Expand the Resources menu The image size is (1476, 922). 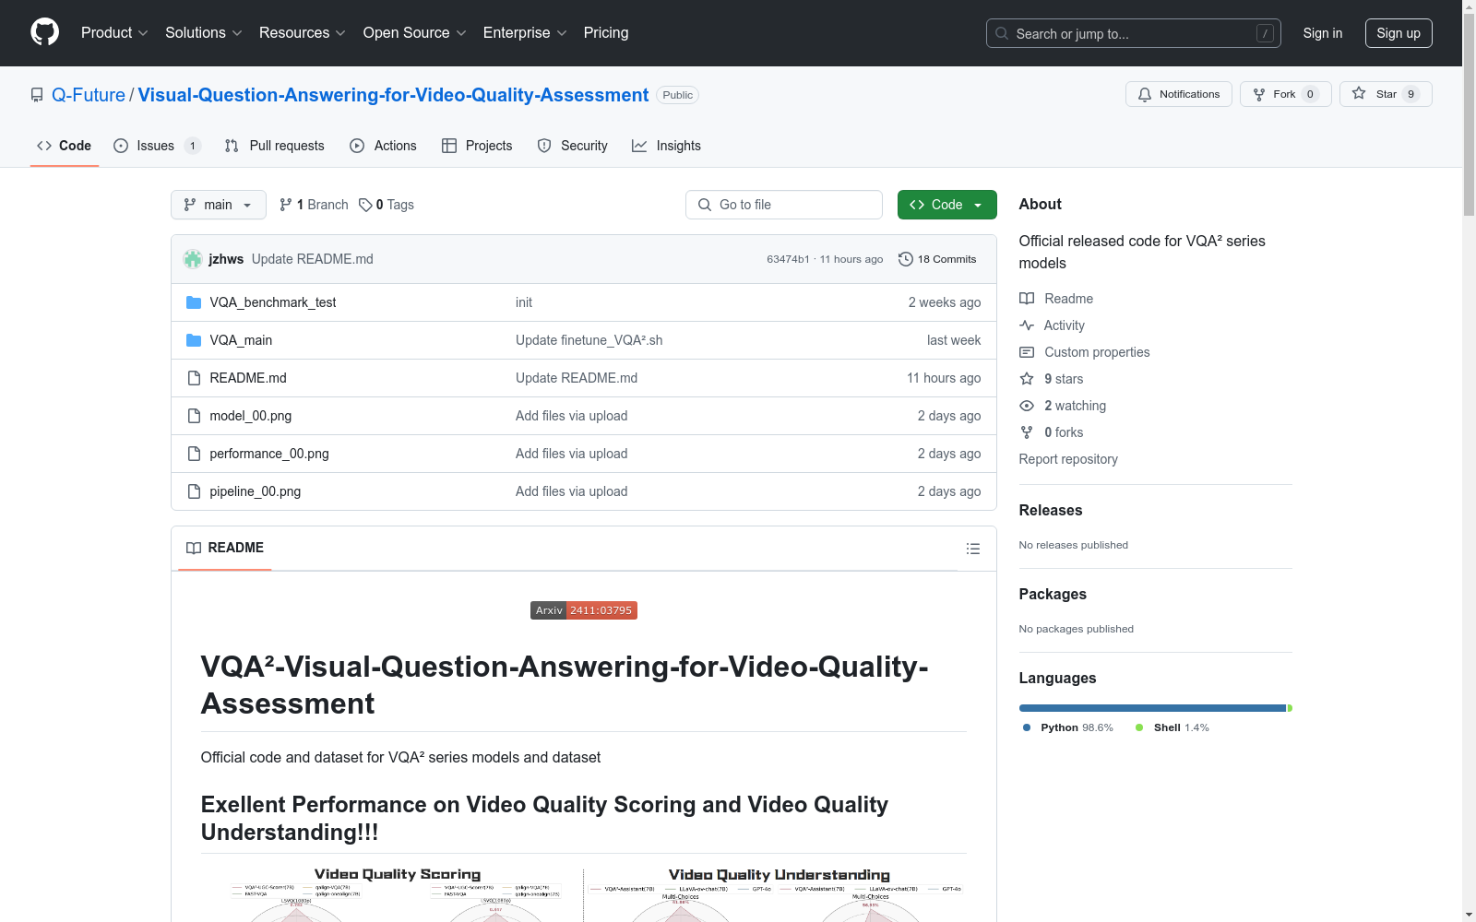click(x=303, y=32)
